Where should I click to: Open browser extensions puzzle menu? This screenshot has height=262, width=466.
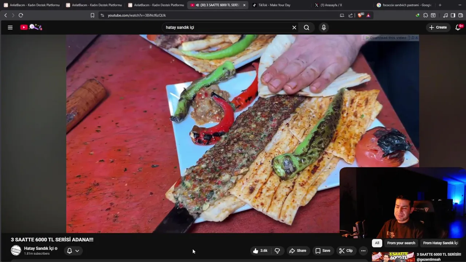426,15
